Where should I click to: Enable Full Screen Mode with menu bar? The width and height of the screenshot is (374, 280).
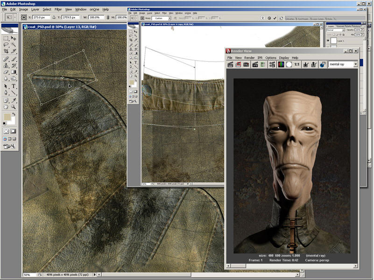tap(9, 139)
